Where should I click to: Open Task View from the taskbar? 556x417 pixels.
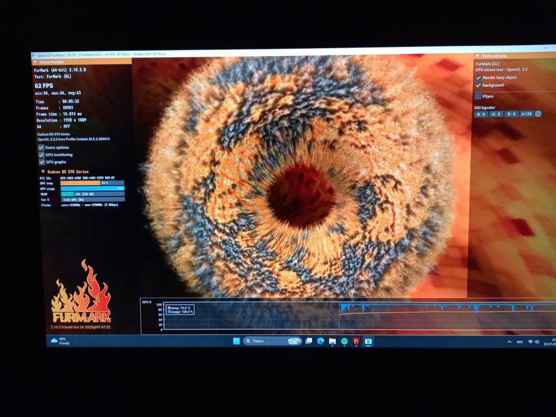(x=309, y=341)
